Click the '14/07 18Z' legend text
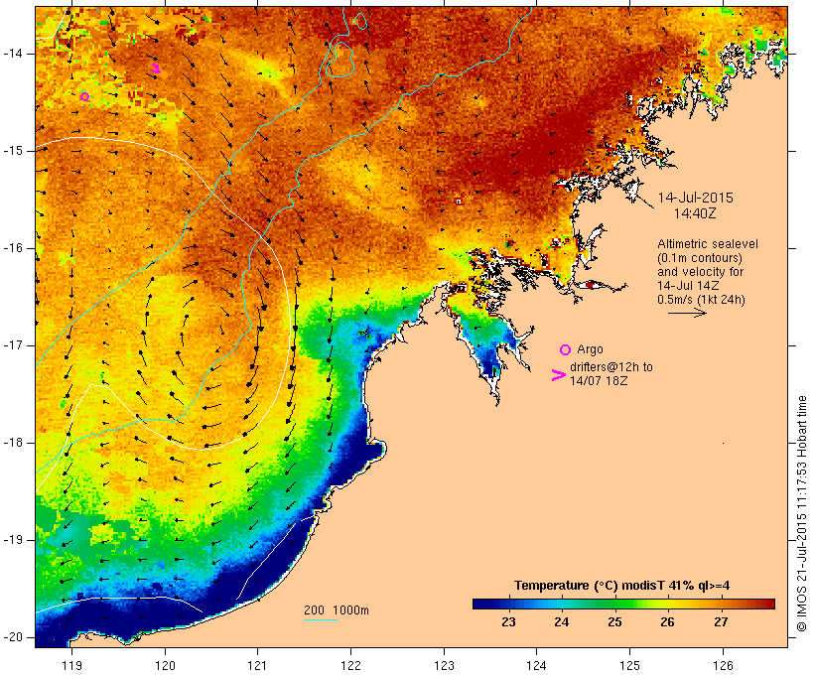 click(599, 380)
